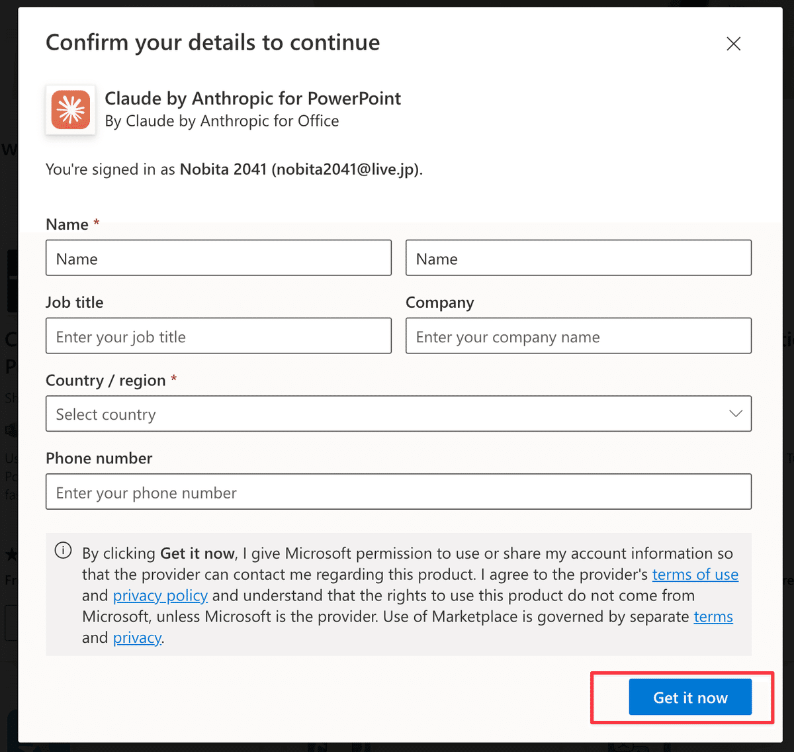Click the job title text box
This screenshot has width=794, height=752.
click(x=218, y=336)
